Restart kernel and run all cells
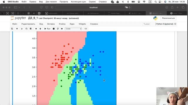Screen dimensions: 188x105 (62, 29)
